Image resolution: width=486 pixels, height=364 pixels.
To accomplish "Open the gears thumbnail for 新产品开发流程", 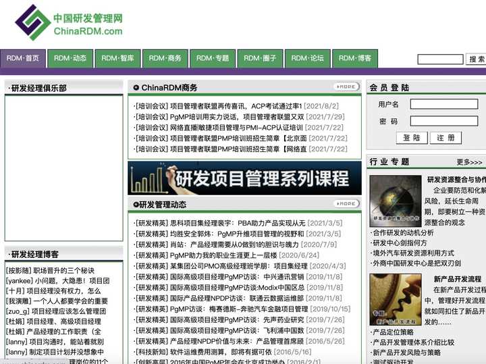I will click(396, 300).
